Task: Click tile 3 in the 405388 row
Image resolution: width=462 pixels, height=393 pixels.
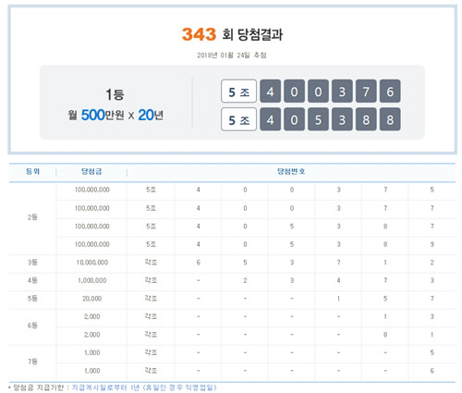Action: click(x=342, y=119)
